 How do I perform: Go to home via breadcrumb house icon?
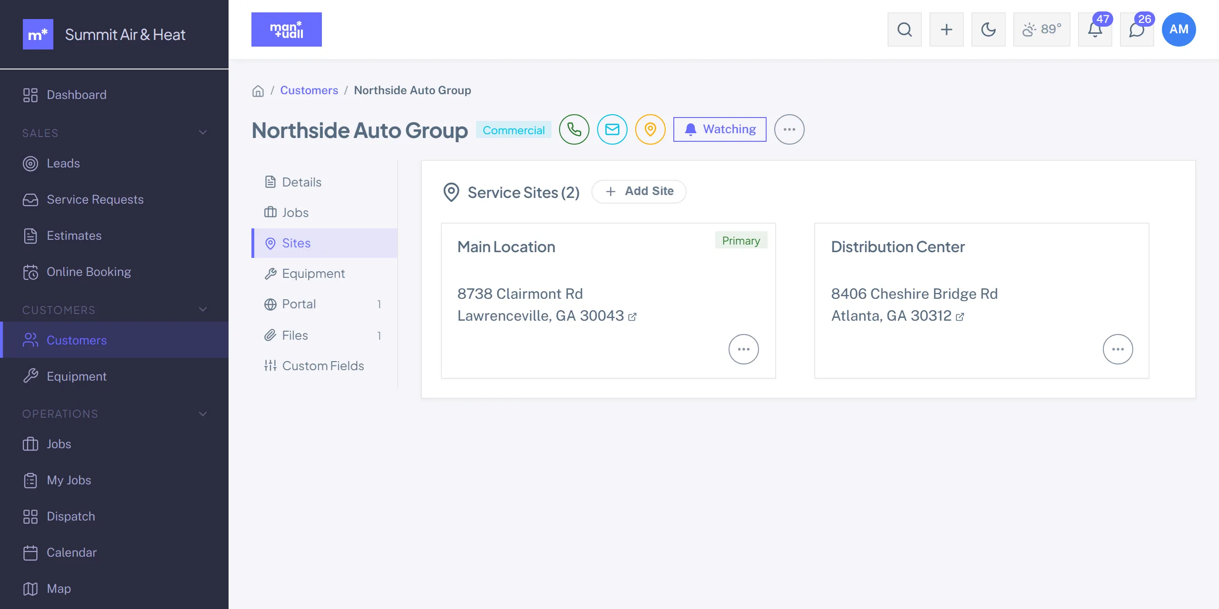click(x=258, y=91)
